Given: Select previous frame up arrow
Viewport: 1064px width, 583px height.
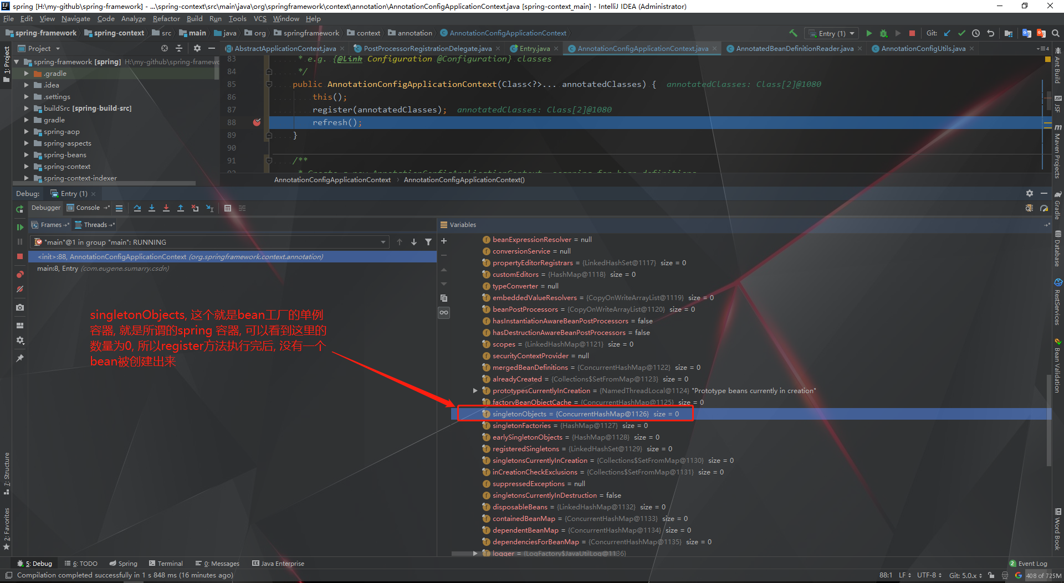Looking at the screenshot, I should pos(400,242).
